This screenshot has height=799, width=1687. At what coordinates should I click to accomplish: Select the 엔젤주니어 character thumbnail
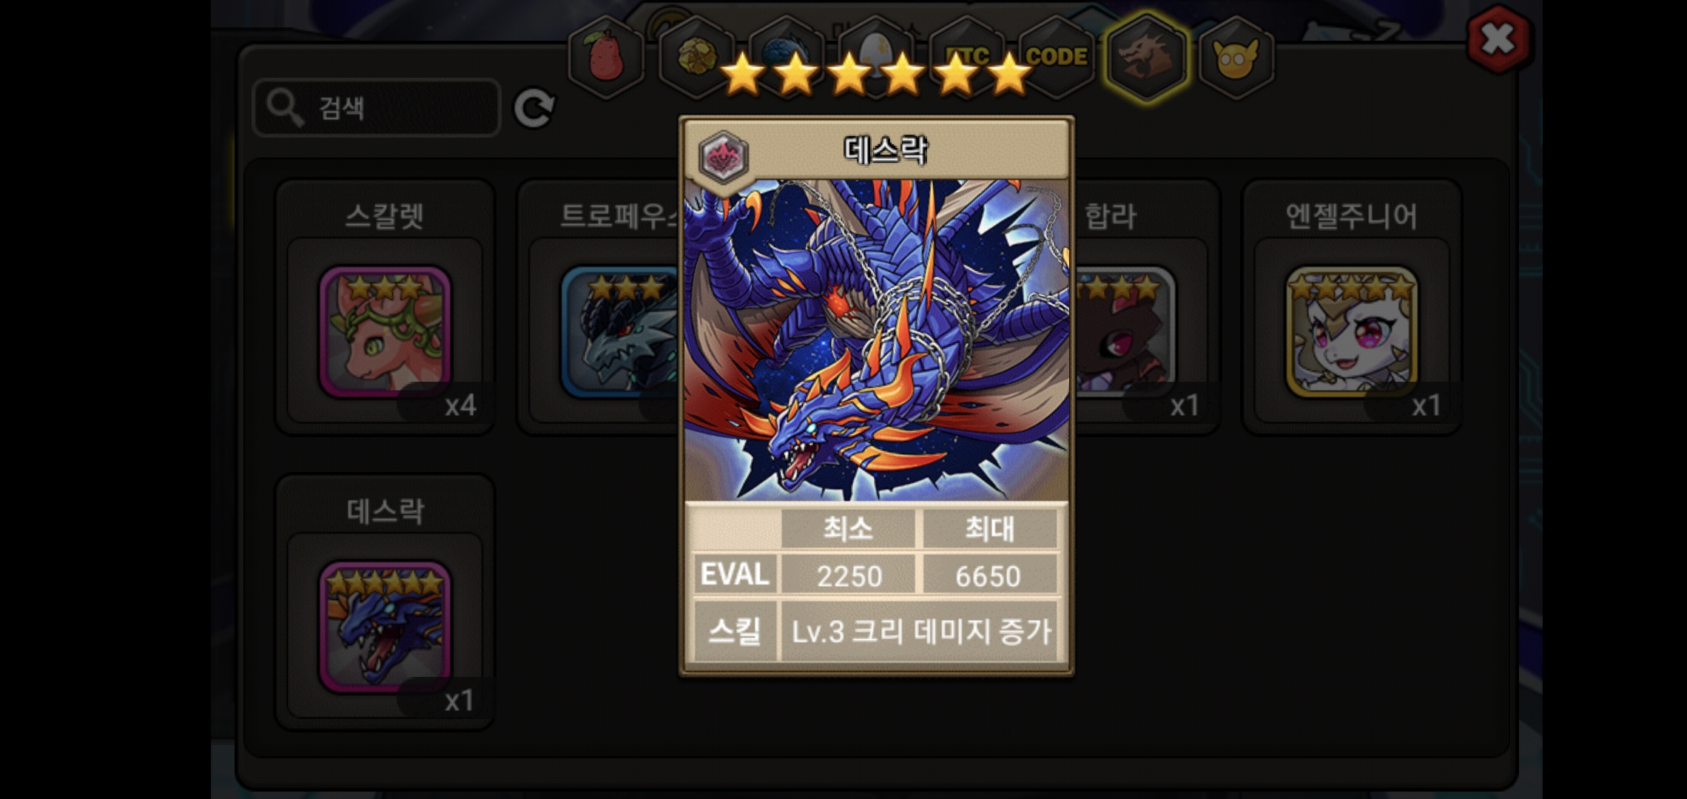pyautogui.click(x=1352, y=332)
